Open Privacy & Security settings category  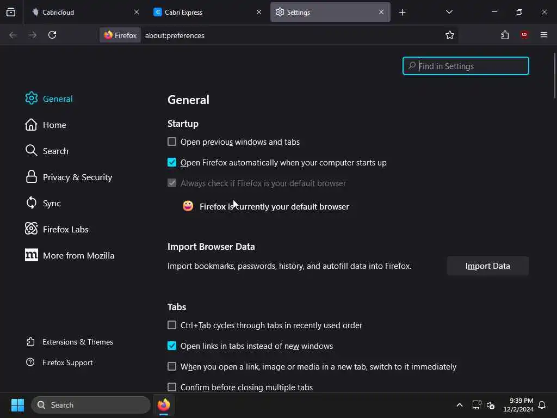(x=77, y=177)
